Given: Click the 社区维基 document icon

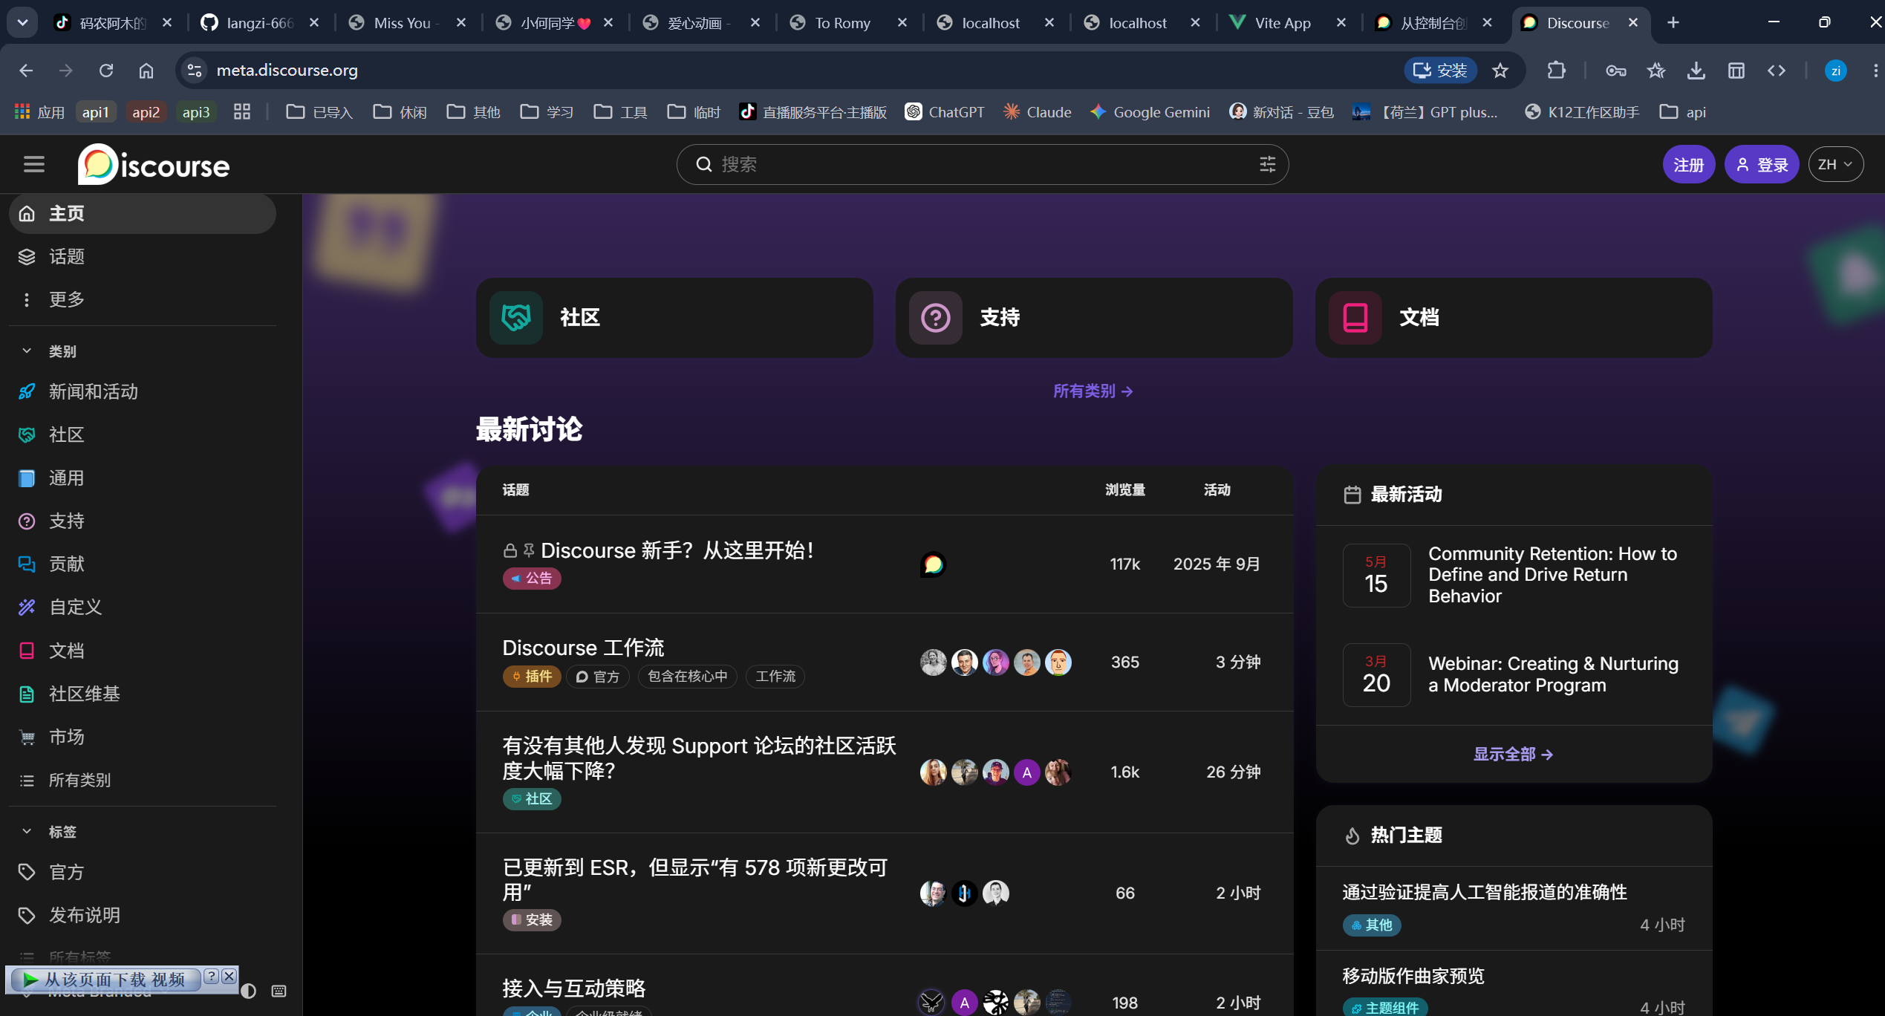Looking at the screenshot, I should [x=27, y=694].
